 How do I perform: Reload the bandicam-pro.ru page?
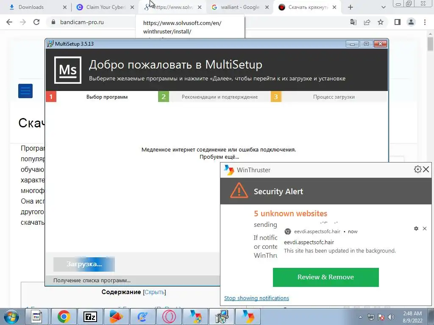[x=36, y=22]
